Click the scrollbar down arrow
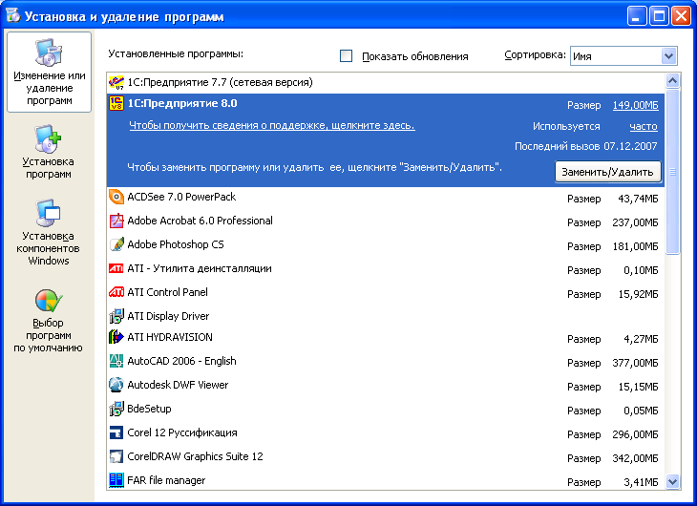The height and width of the screenshot is (506, 697). 672,481
